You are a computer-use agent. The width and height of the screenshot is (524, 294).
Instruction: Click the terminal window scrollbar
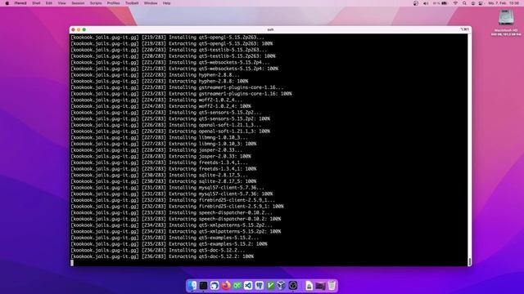[469, 261]
